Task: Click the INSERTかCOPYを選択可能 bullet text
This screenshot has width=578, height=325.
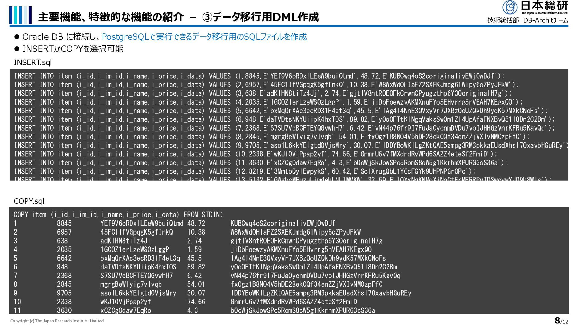Action: (x=73, y=49)
